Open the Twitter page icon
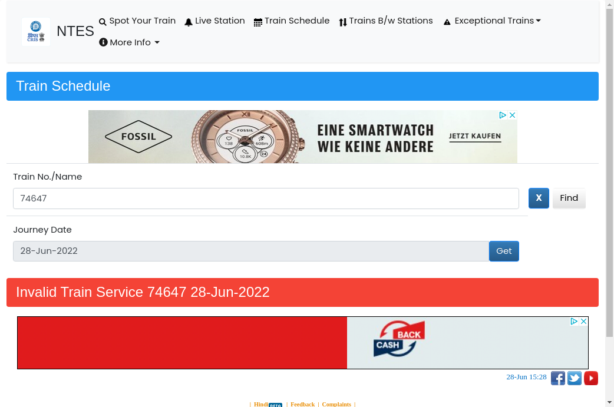 coord(575,378)
